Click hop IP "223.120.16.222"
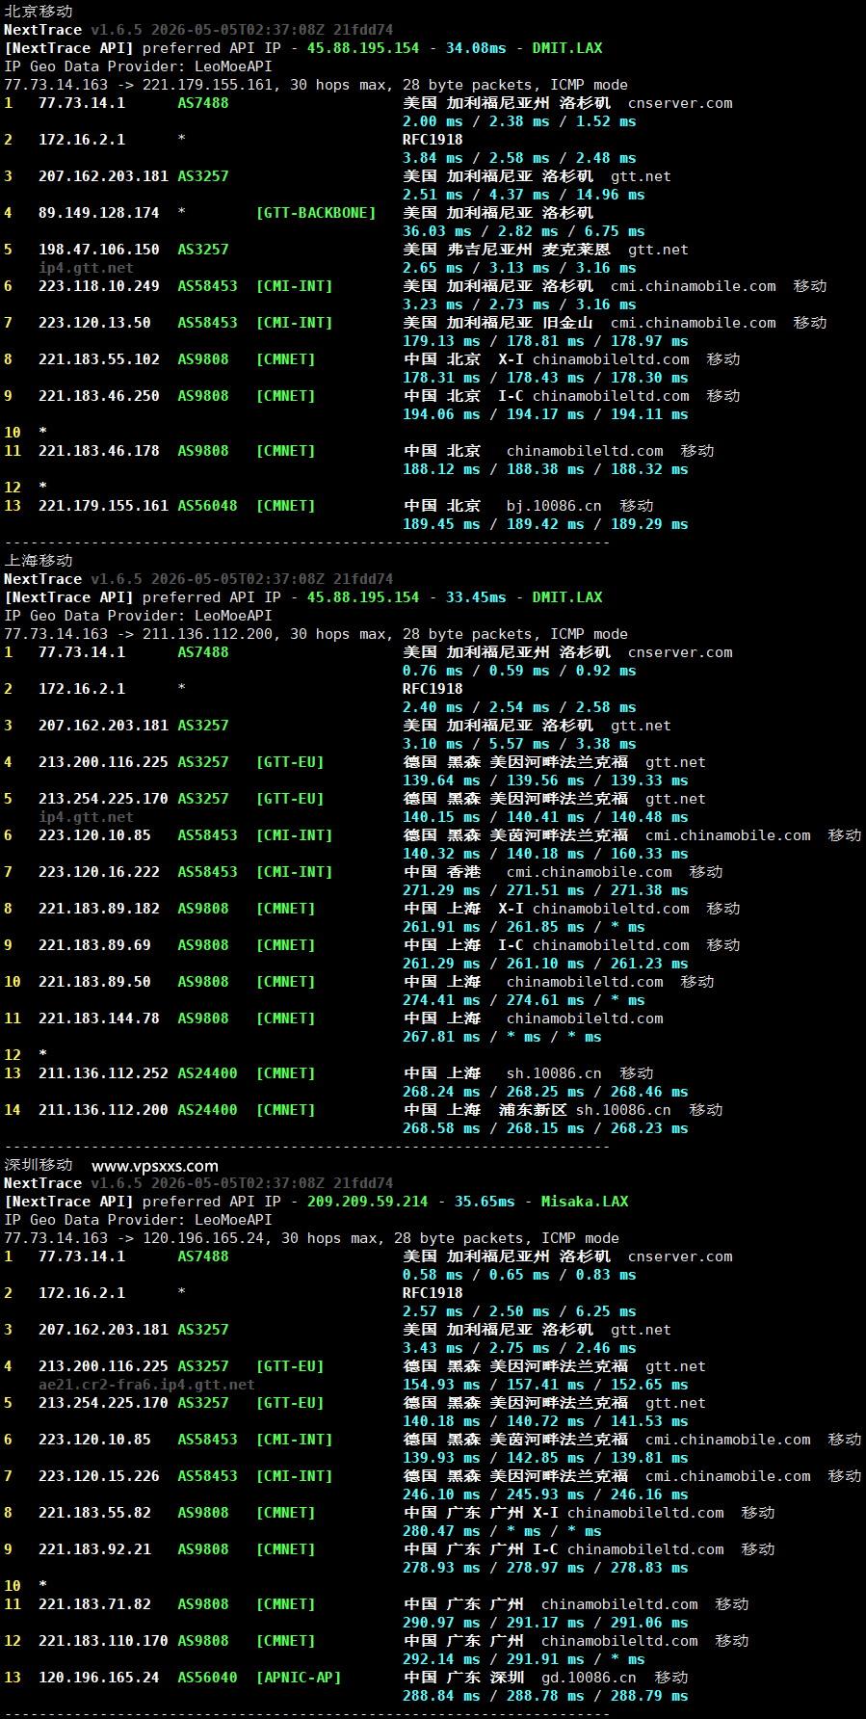Image resolution: width=866 pixels, height=1719 pixels. tap(99, 871)
